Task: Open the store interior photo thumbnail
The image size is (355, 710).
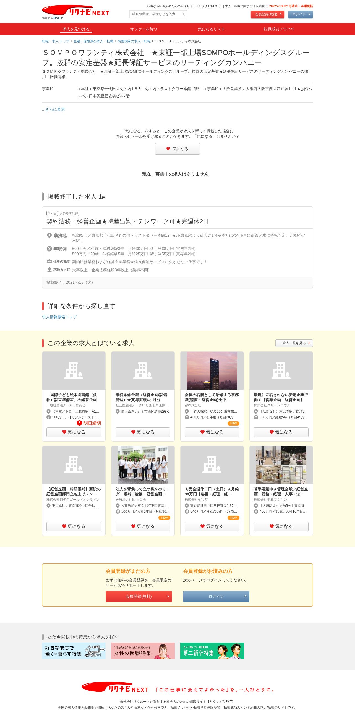Action: coord(281,465)
